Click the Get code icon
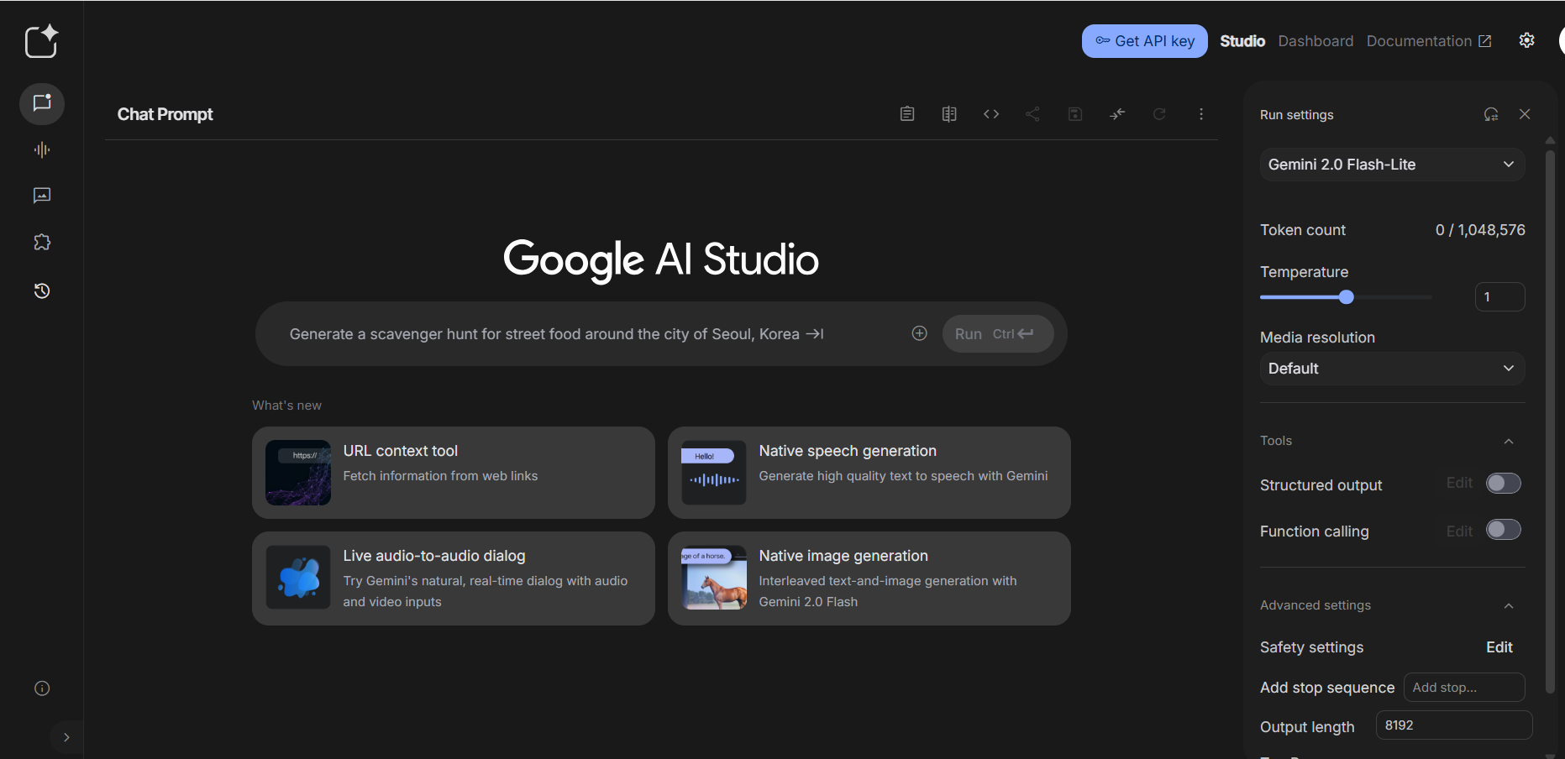This screenshot has height=759, width=1565. tap(991, 114)
